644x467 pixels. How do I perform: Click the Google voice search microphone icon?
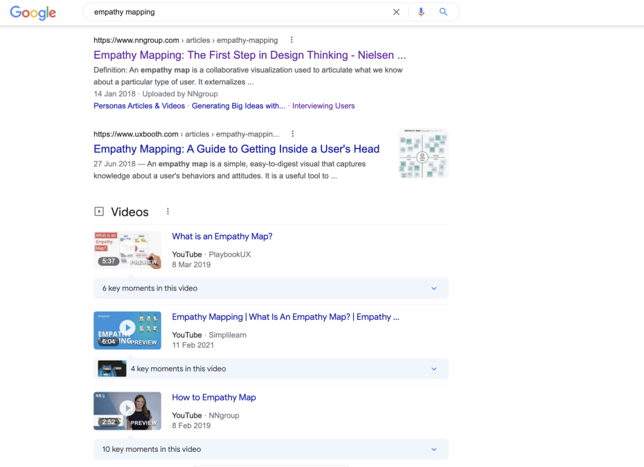tap(421, 12)
